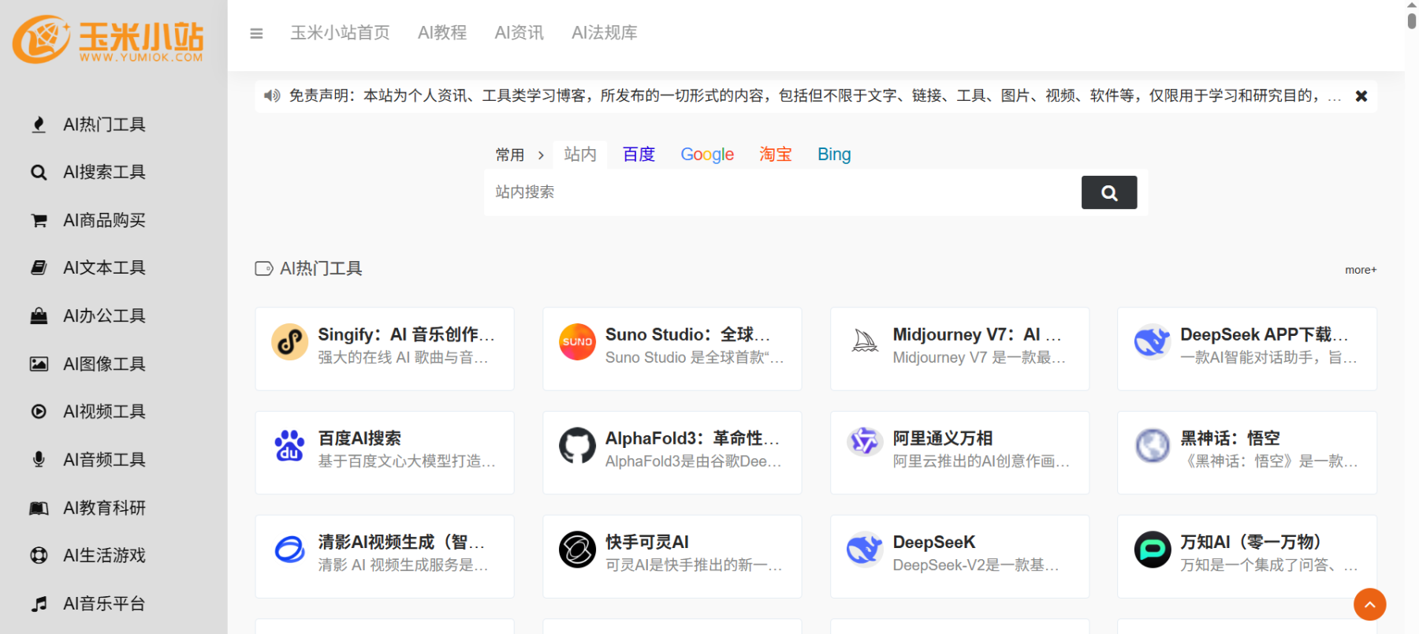The width and height of the screenshot is (1419, 634).
Task: Open the AI法规库 navigation item
Action: (605, 33)
